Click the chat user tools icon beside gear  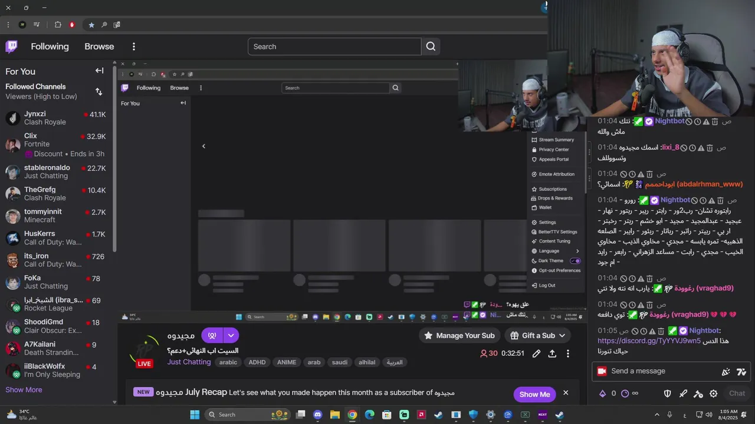pyautogui.click(x=698, y=393)
